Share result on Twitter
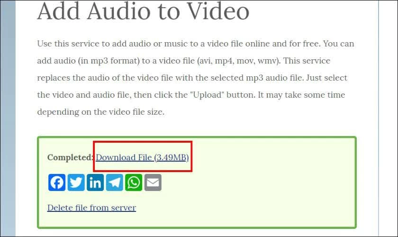 (x=76, y=182)
